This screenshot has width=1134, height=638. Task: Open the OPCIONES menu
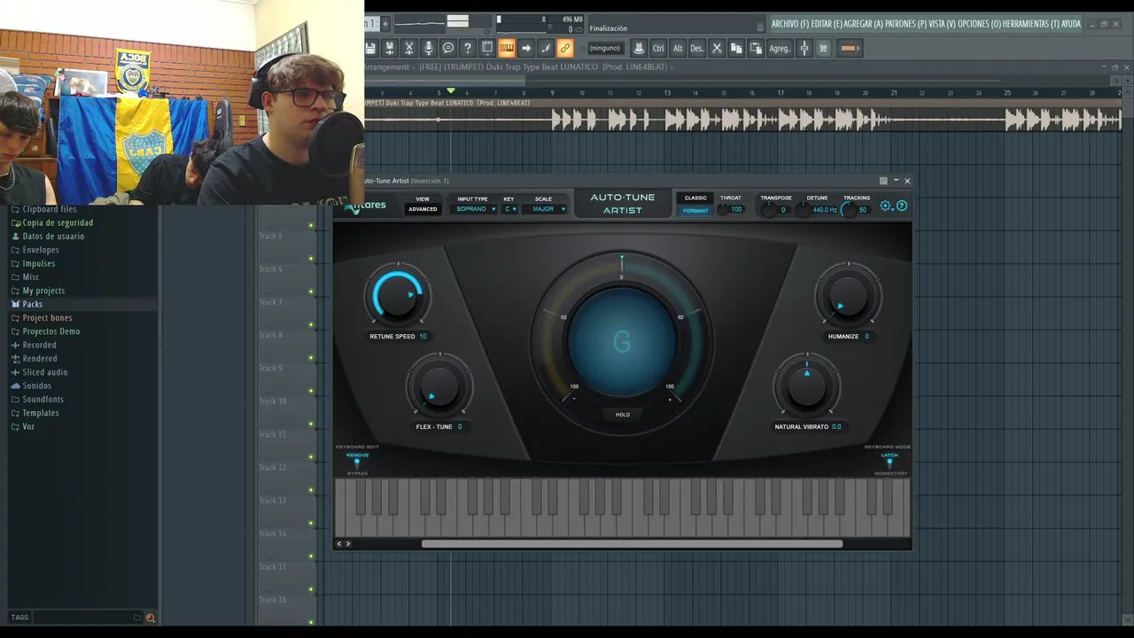pyautogui.click(x=978, y=24)
